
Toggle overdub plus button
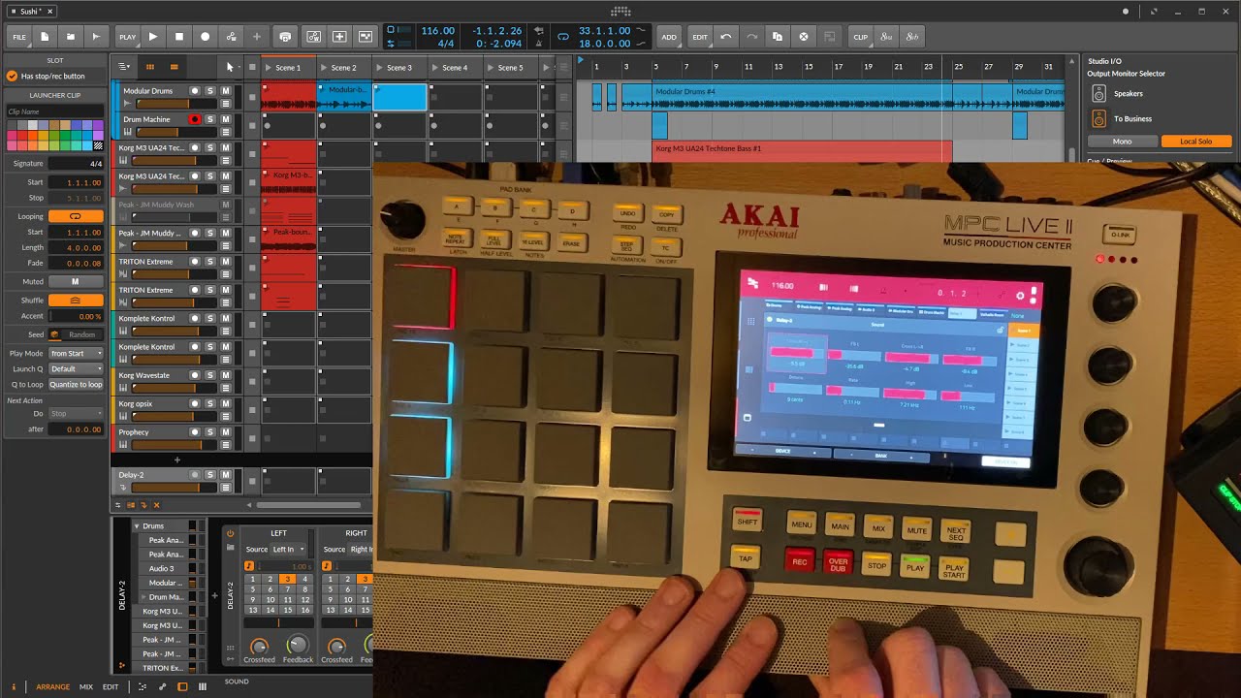click(257, 37)
